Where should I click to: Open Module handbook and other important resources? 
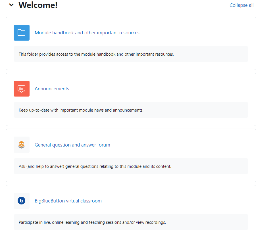(87, 33)
